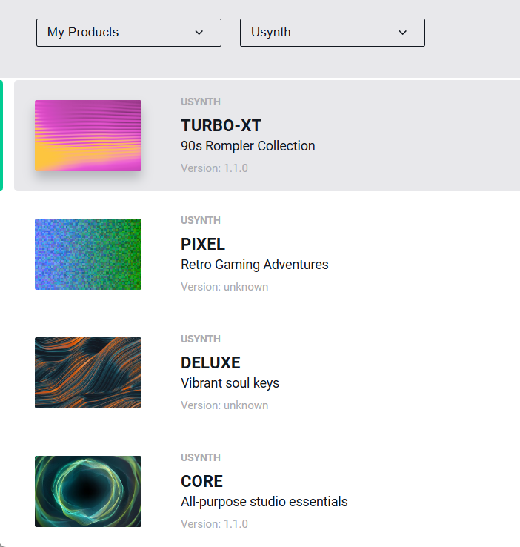Click the USYNTH label above TURBO-XT
Viewport: 520px width, 547px height.
[201, 102]
